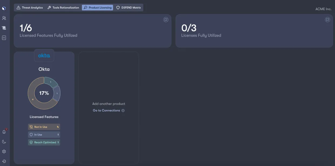Click Licensed Features Fully Utilized label
335x166 pixels.
tap(49, 35)
